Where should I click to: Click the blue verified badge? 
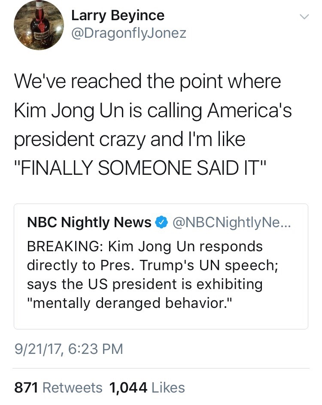pyautogui.click(x=161, y=222)
